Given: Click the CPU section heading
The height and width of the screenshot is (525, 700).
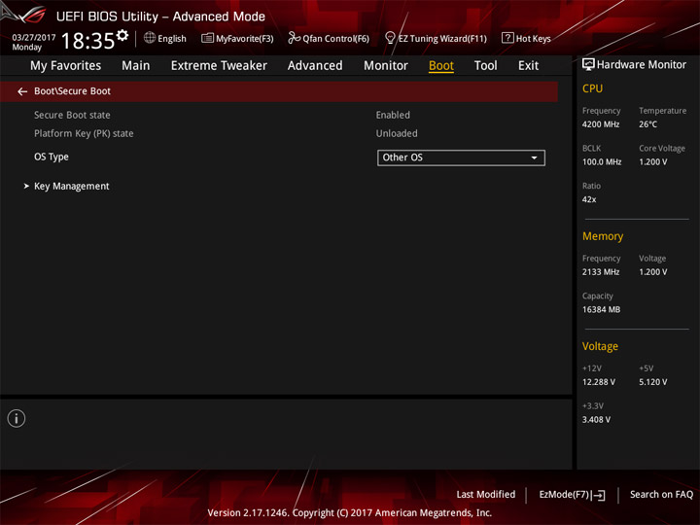Looking at the screenshot, I should click(x=592, y=88).
